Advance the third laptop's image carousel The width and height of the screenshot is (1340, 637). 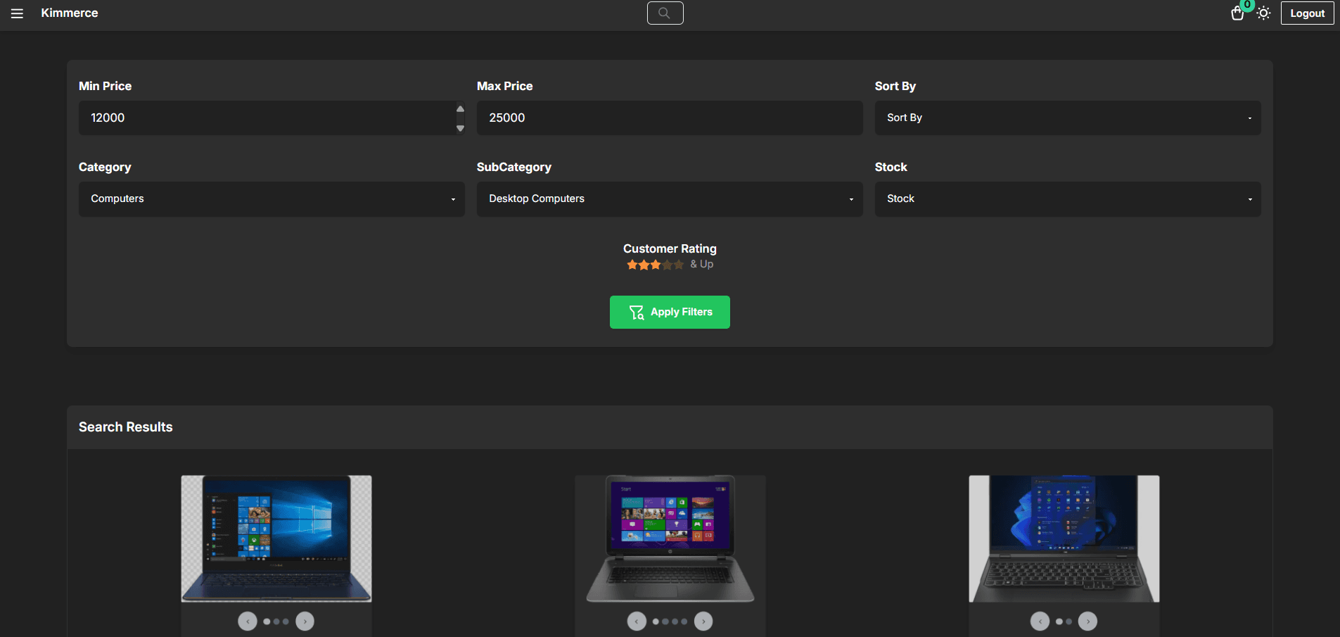[x=1087, y=621]
